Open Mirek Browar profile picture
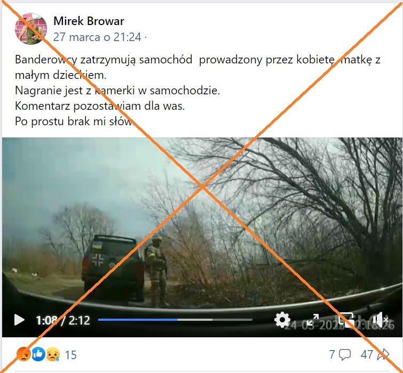The image size is (403, 373). 31,29
